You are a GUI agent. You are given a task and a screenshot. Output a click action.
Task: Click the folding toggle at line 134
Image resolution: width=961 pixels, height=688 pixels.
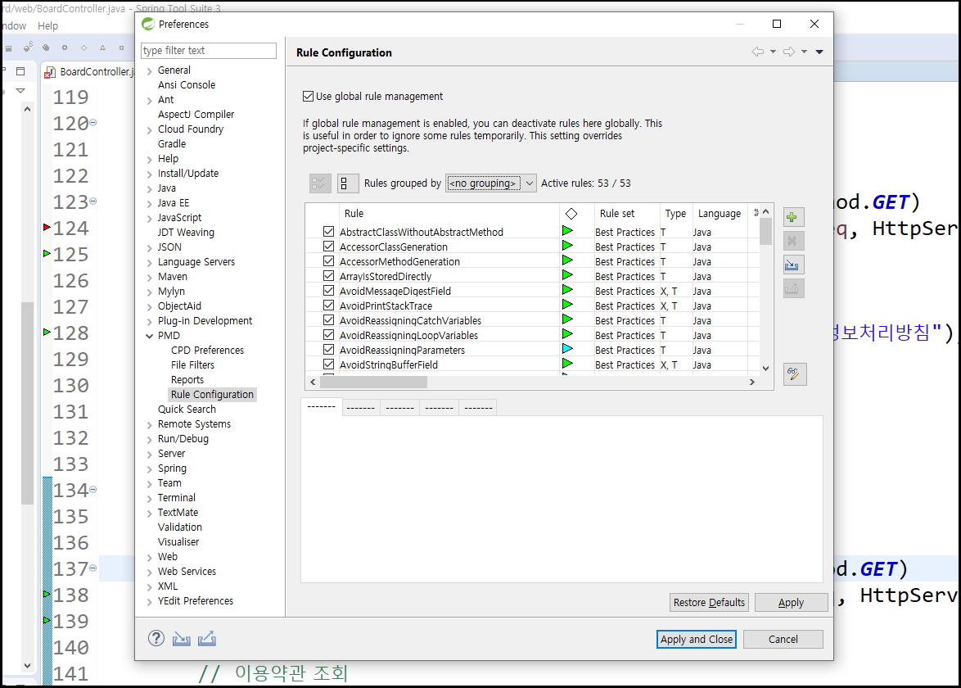93,489
